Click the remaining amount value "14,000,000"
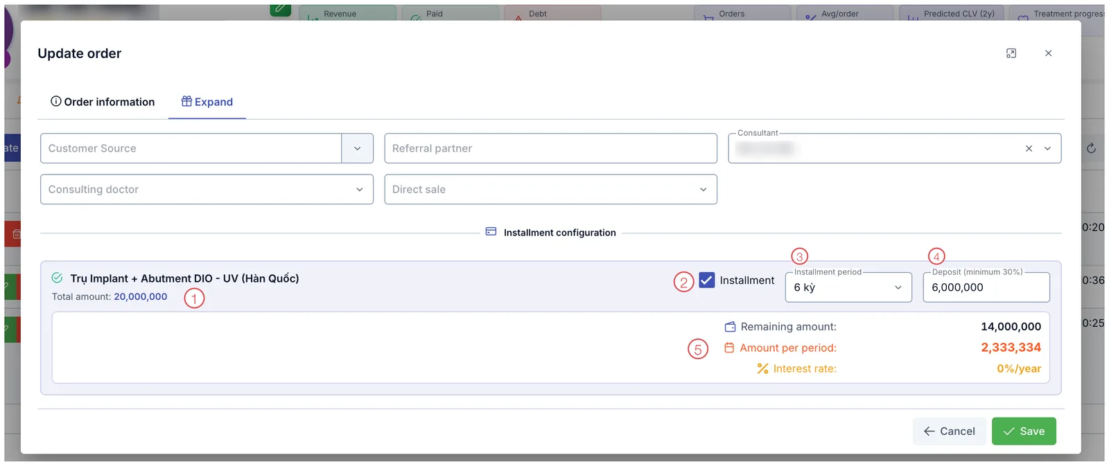 1011,327
